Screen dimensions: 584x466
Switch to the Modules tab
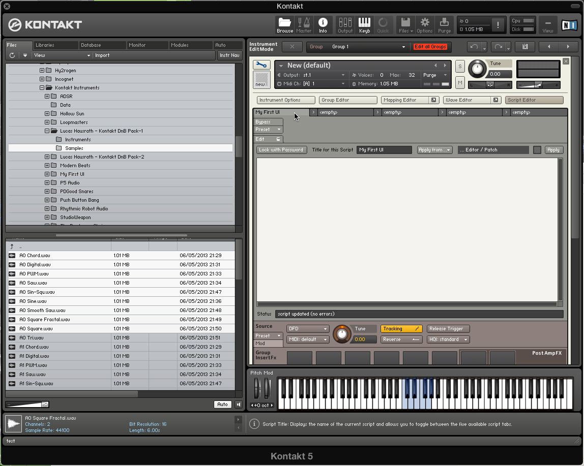tap(190, 45)
